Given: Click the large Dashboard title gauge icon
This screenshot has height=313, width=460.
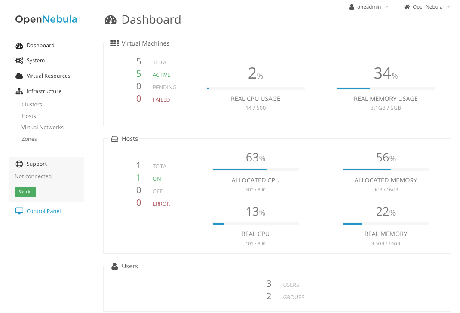Looking at the screenshot, I should 110,20.
